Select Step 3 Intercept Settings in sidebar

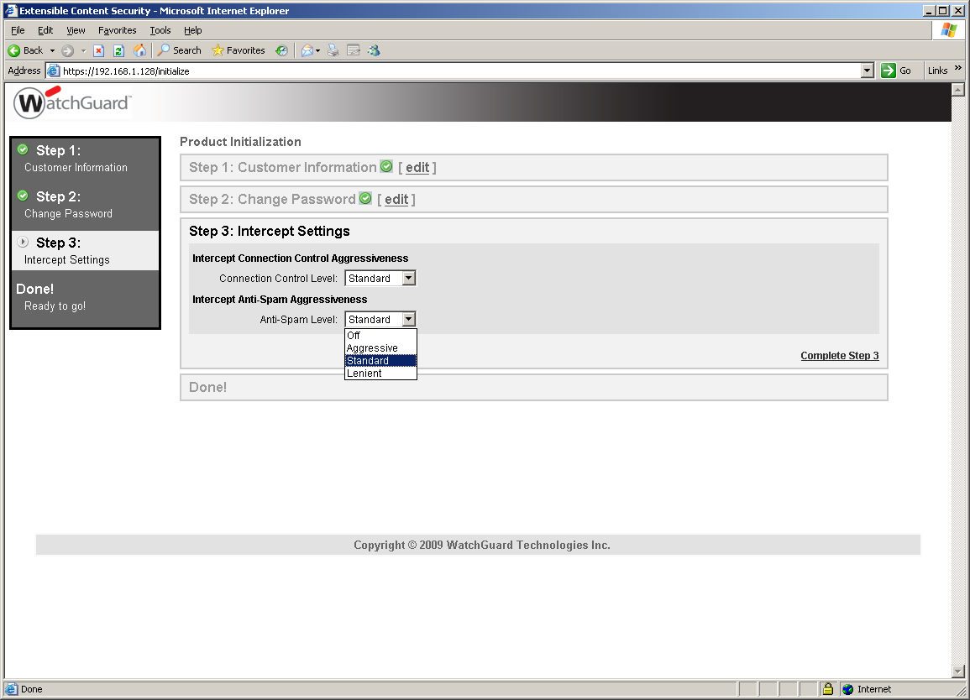tap(86, 250)
